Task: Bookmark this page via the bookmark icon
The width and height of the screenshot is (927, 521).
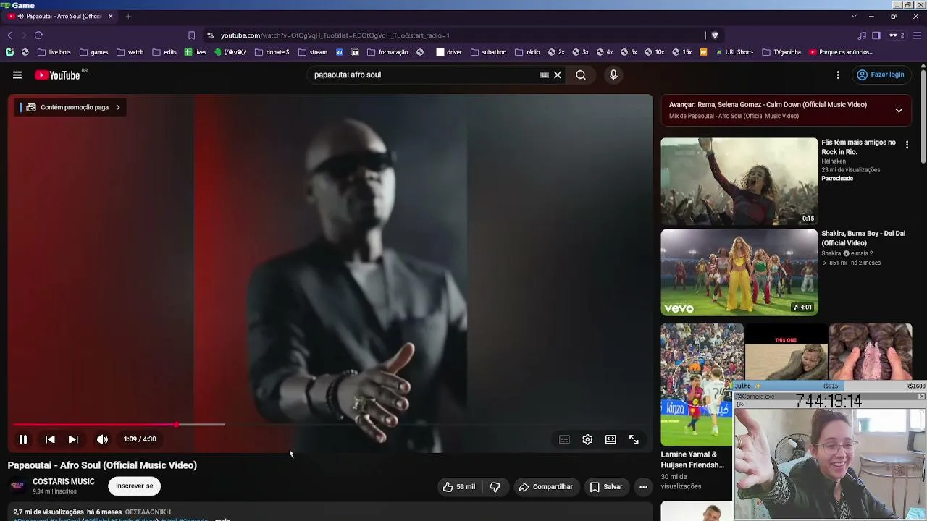Action: [191, 35]
